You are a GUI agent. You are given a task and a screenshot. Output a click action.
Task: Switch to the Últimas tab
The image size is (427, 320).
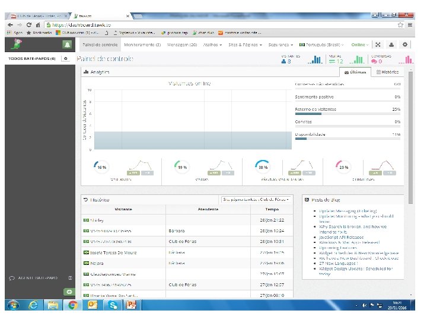[x=355, y=72]
